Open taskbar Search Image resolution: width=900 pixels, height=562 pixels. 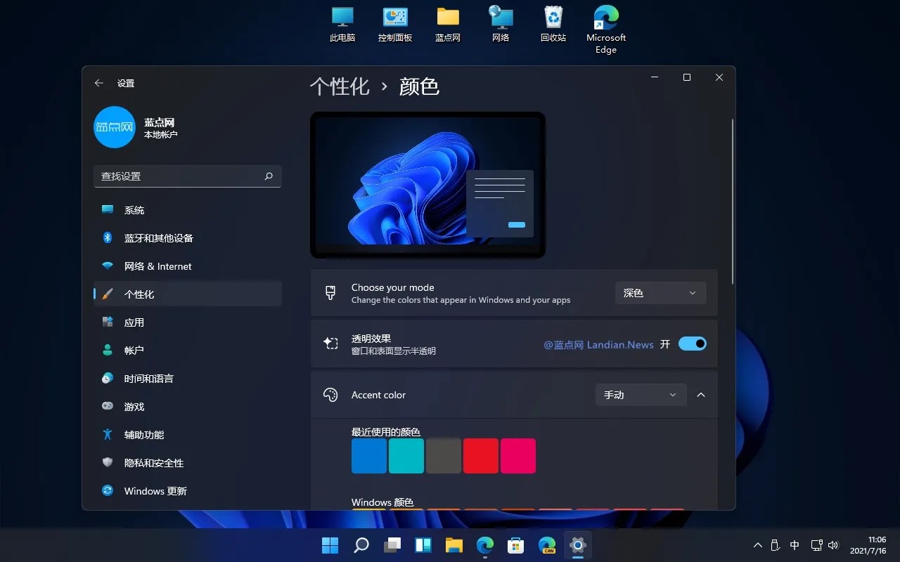[361, 545]
